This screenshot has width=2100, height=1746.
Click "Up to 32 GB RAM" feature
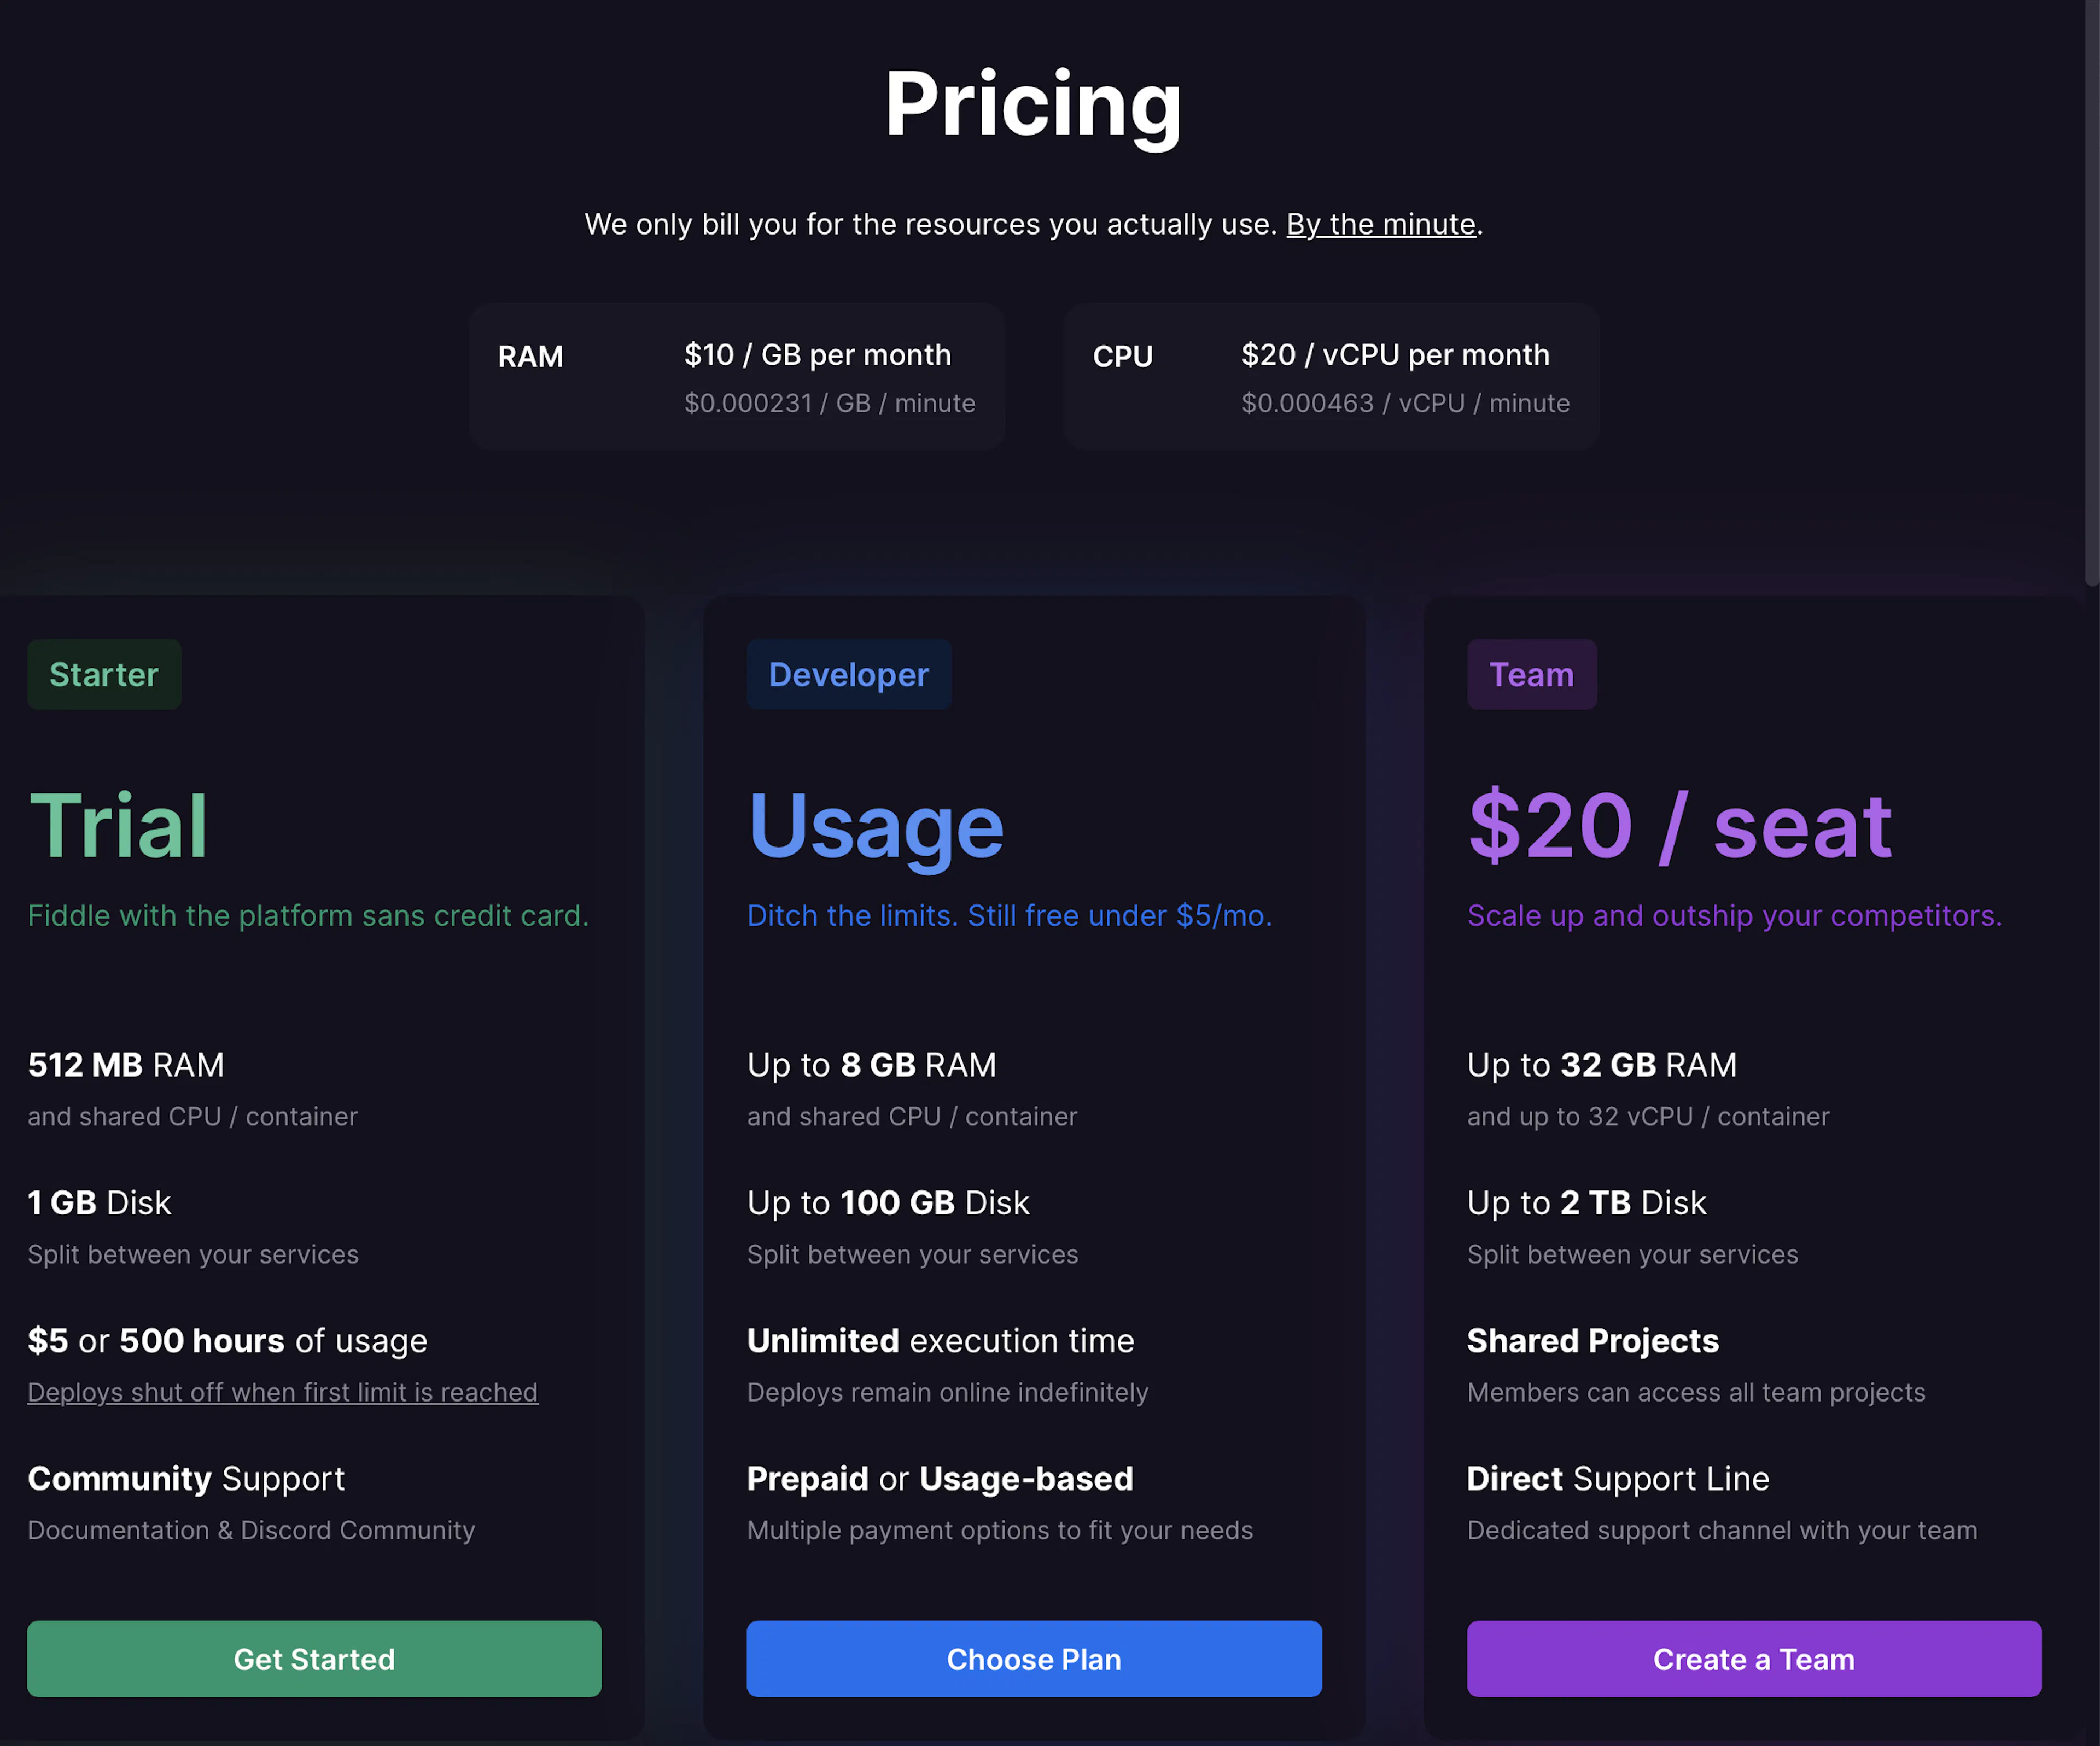(1602, 1065)
